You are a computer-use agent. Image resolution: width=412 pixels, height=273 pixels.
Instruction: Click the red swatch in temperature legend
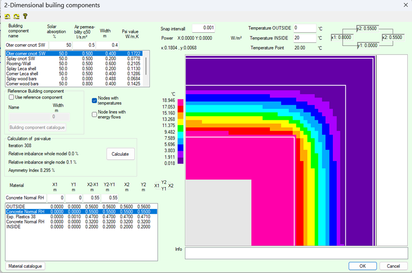(x=181, y=109)
